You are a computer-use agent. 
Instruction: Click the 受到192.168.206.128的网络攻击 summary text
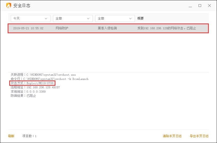pyautogui.click(x=167, y=28)
